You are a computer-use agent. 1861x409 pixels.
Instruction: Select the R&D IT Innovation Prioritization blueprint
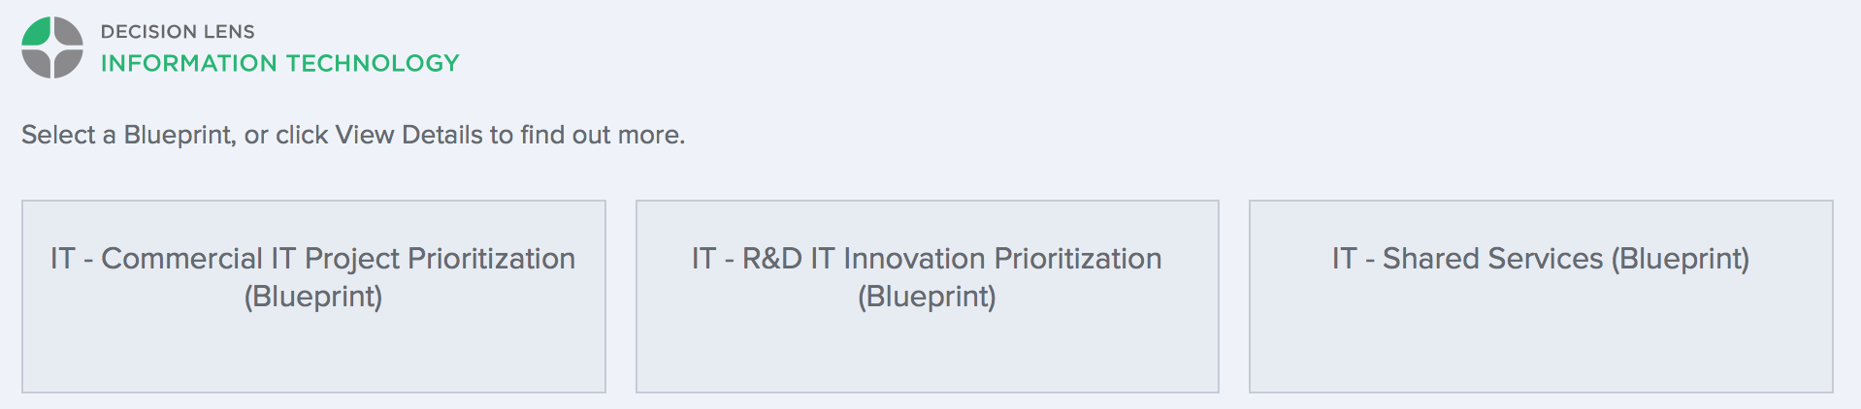(927, 297)
